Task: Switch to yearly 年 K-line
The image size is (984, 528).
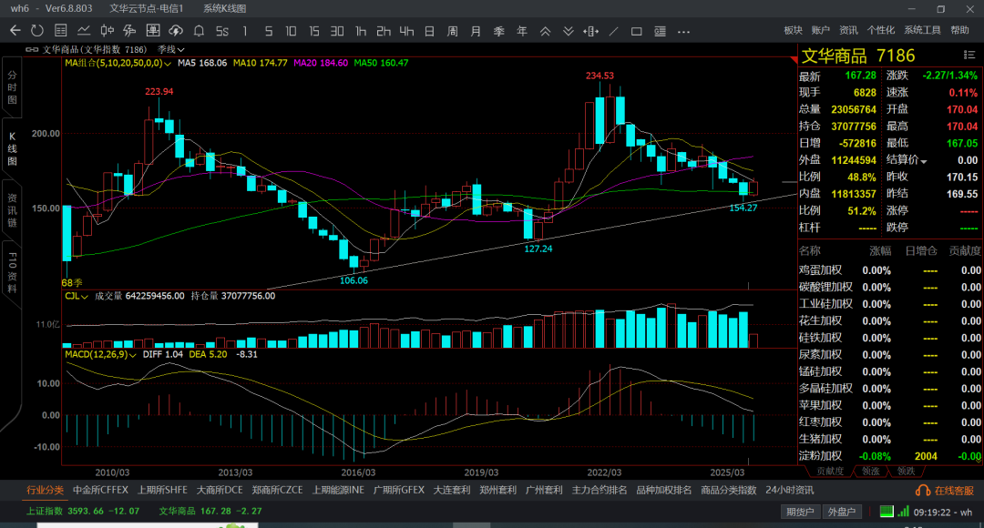Action: [522, 31]
